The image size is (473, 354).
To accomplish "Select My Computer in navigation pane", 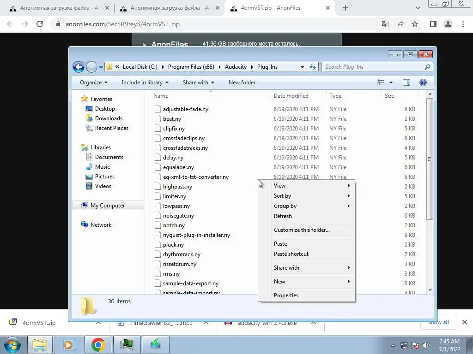I will click(x=107, y=206).
